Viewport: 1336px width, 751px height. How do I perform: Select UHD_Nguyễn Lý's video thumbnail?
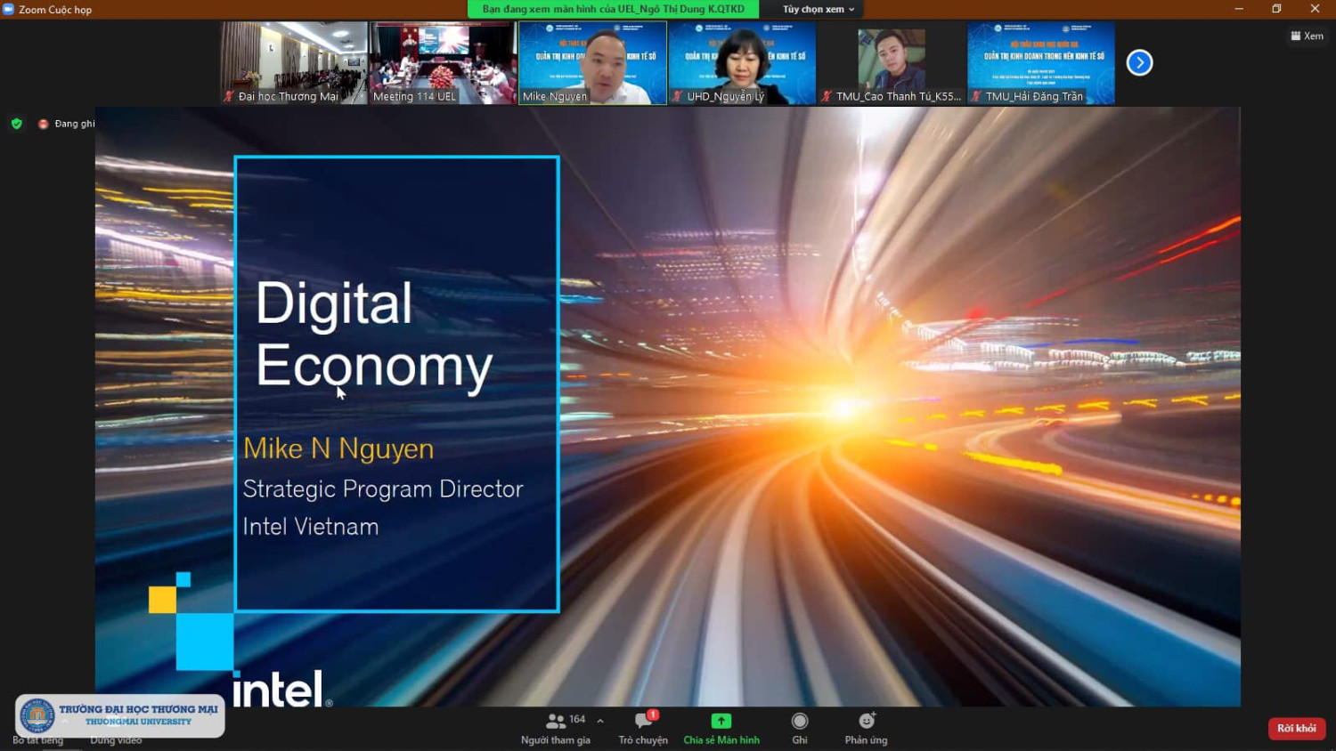pyautogui.click(x=742, y=63)
